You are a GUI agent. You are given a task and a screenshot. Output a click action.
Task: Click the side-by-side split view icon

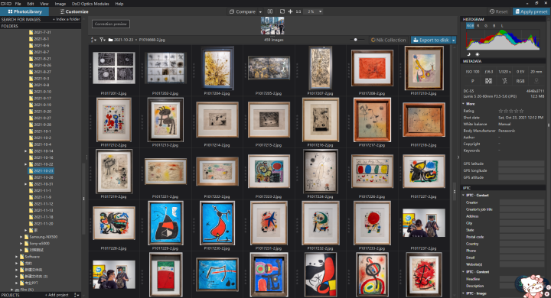pyautogui.click(x=270, y=11)
